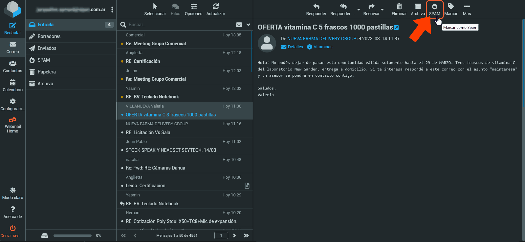Screen dimensions: 525x242
Task: Open Comercial's Re: Meeting Grupo Comercial email
Action: pyautogui.click(x=185, y=40)
